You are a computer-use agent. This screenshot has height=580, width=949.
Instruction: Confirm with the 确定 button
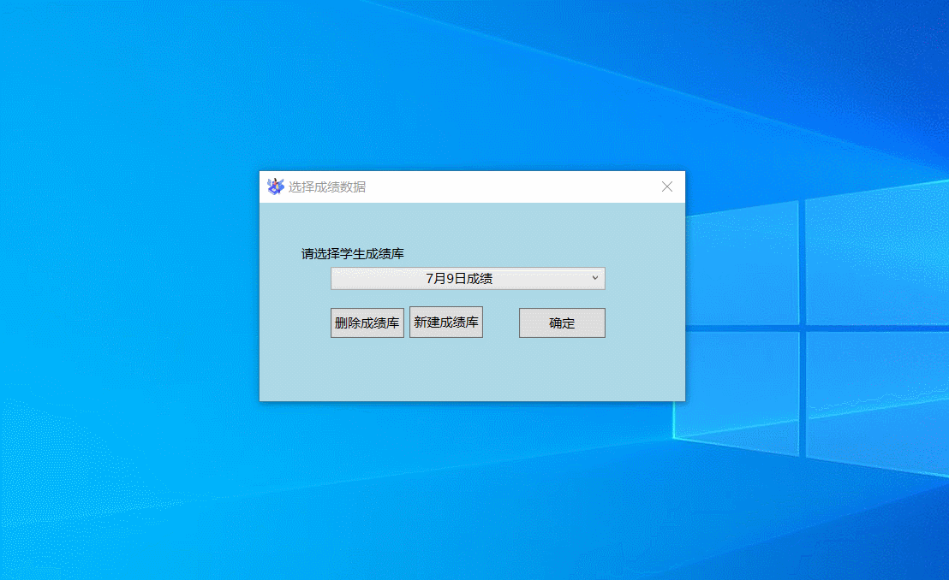562,323
